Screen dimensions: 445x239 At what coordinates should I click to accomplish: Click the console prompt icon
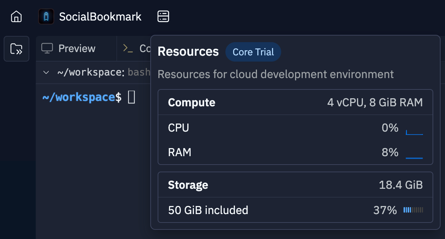point(128,48)
